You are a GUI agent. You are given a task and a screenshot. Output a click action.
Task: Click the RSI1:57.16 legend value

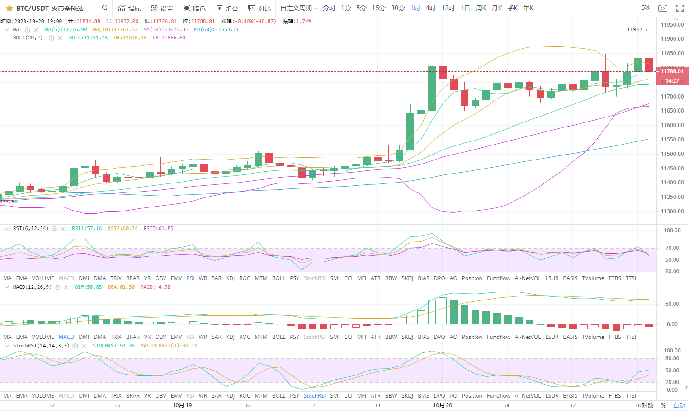[87, 229]
